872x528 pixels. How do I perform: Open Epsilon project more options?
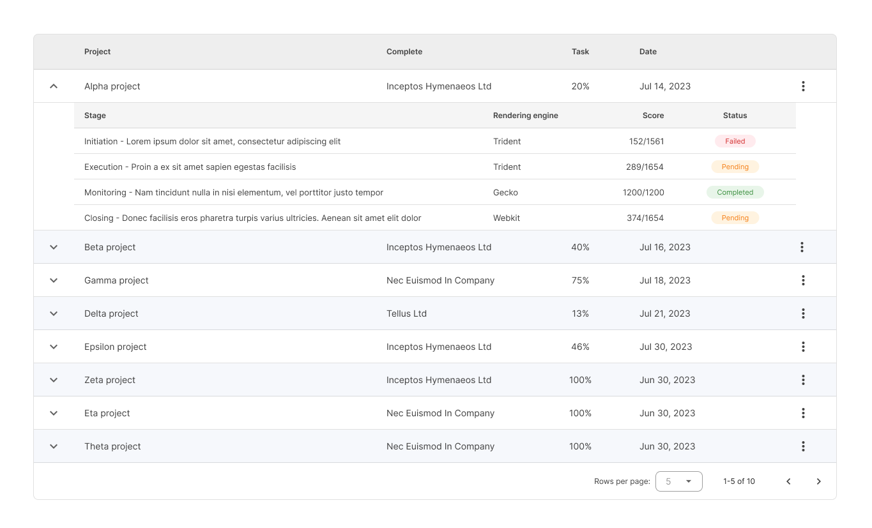(x=803, y=347)
